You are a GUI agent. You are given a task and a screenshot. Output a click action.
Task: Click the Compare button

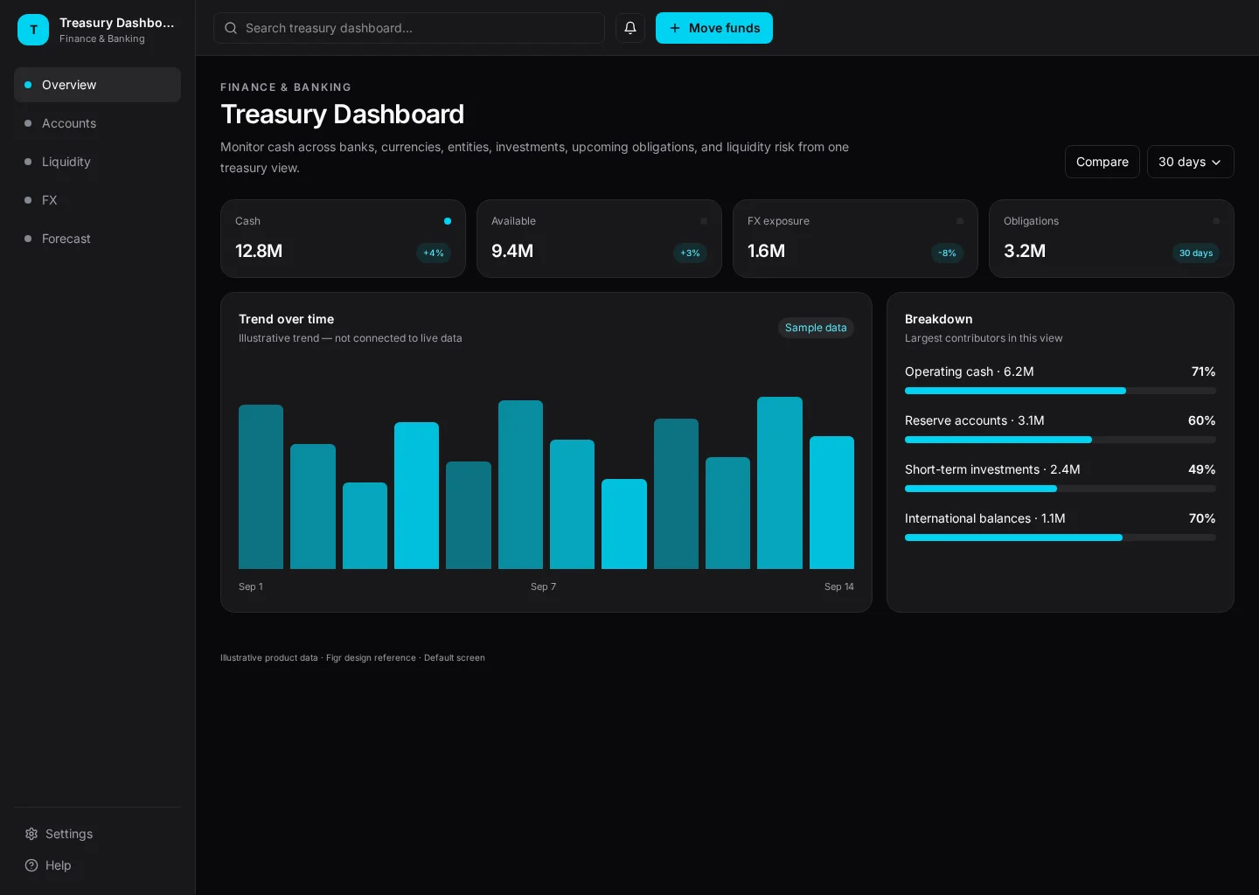point(1102,162)
